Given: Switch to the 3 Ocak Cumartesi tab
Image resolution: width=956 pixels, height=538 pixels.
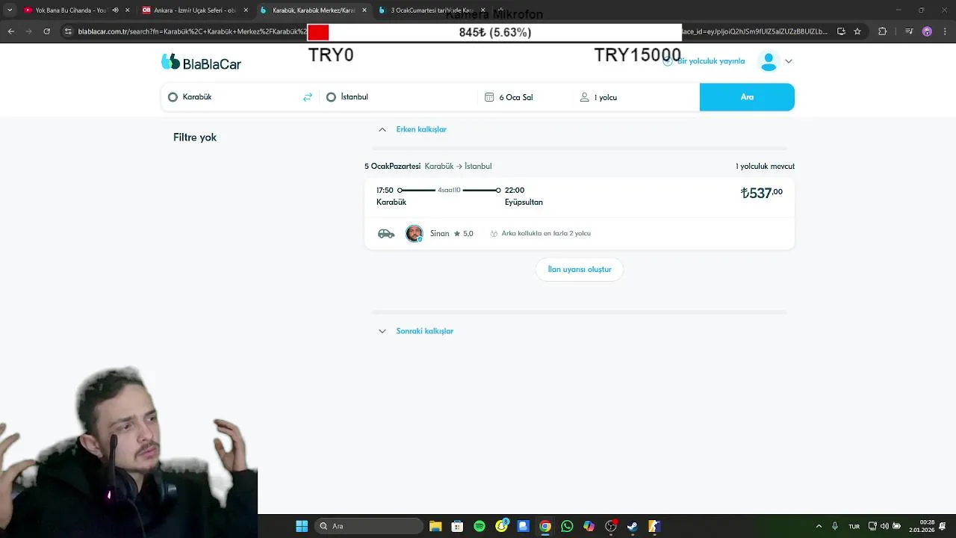Looking at the screenshot, I should coord(432,10).
